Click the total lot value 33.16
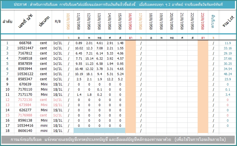This screenshot has height=146, width=237. (228, 48)
